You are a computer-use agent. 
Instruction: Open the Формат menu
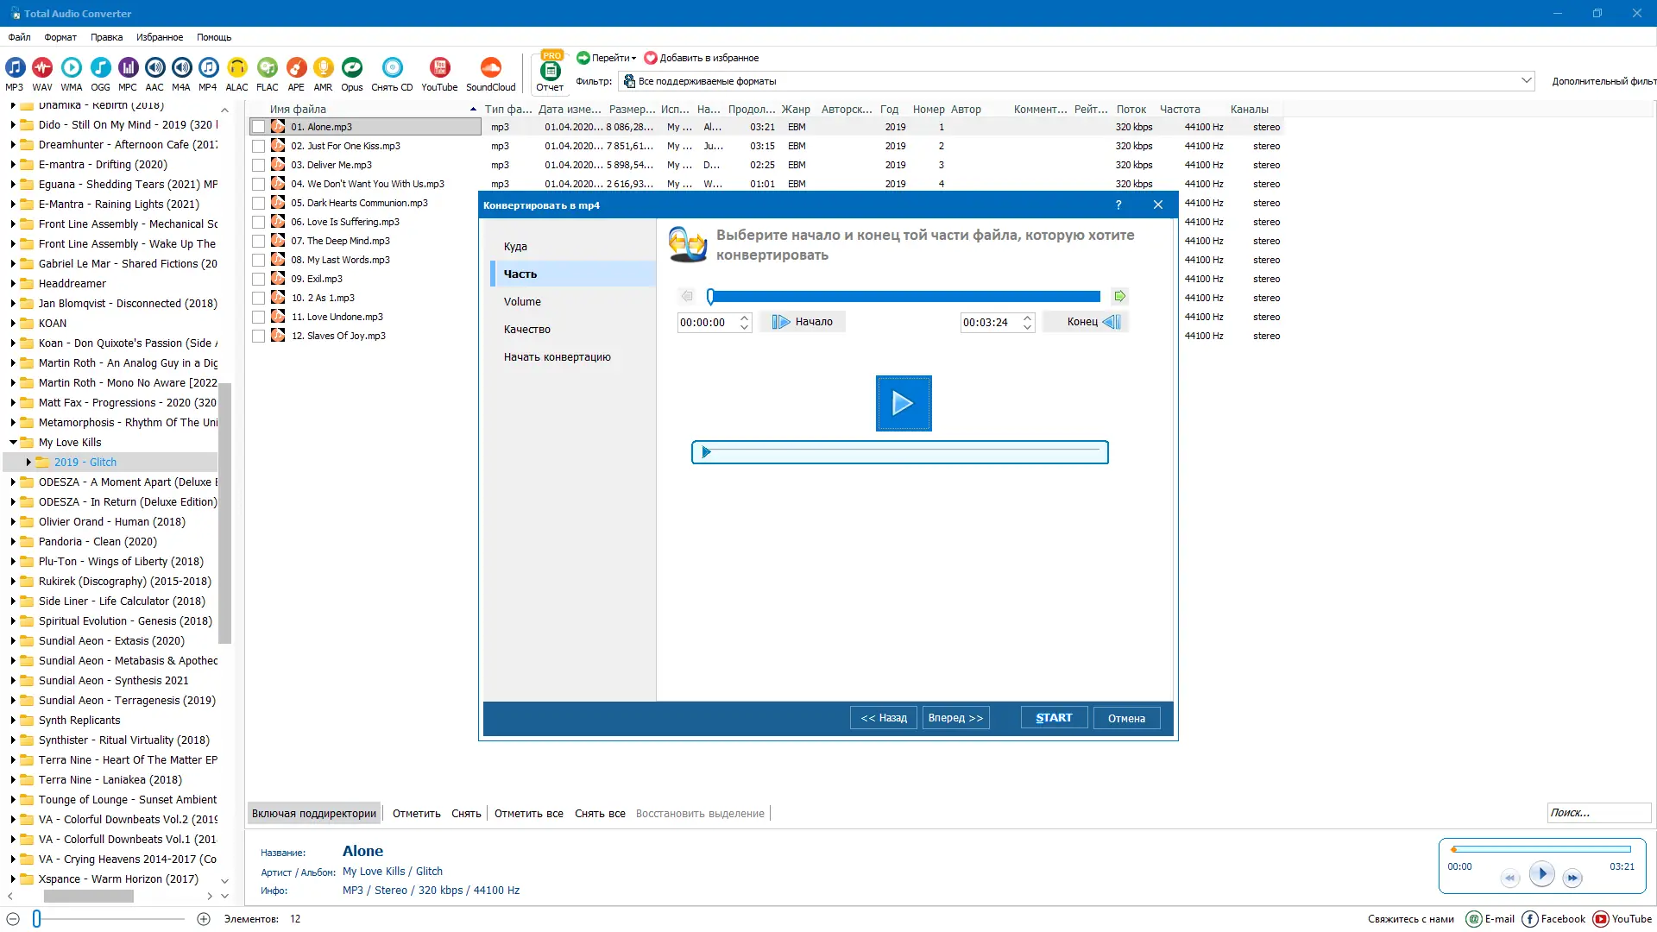pyautogui.click(x=60, y=37)
